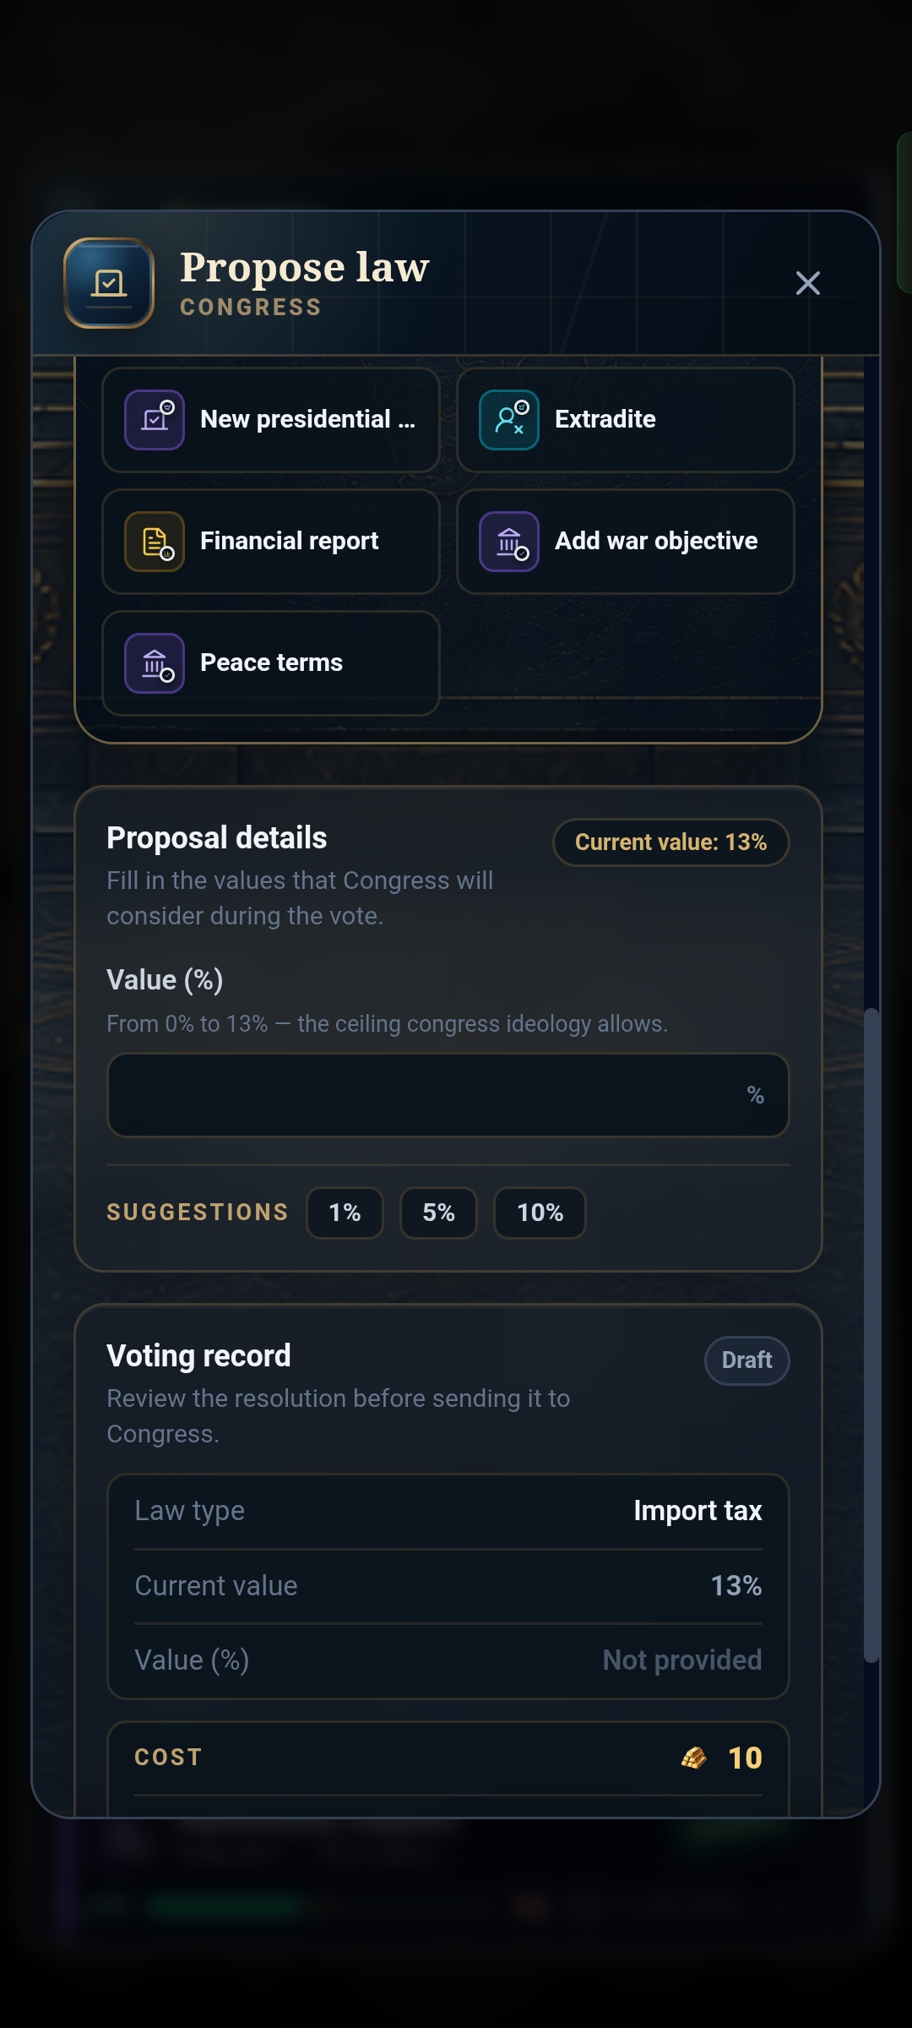912x2028 pixels.
Task: Apply the 1% suggestion chip
Action: click(x=345, y=1213)
